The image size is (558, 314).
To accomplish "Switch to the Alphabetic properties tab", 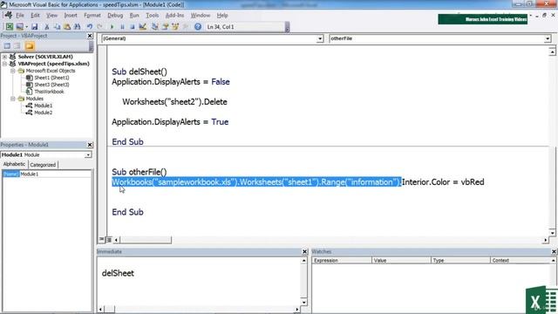I will pyautogui.click(x=14, y=164).
